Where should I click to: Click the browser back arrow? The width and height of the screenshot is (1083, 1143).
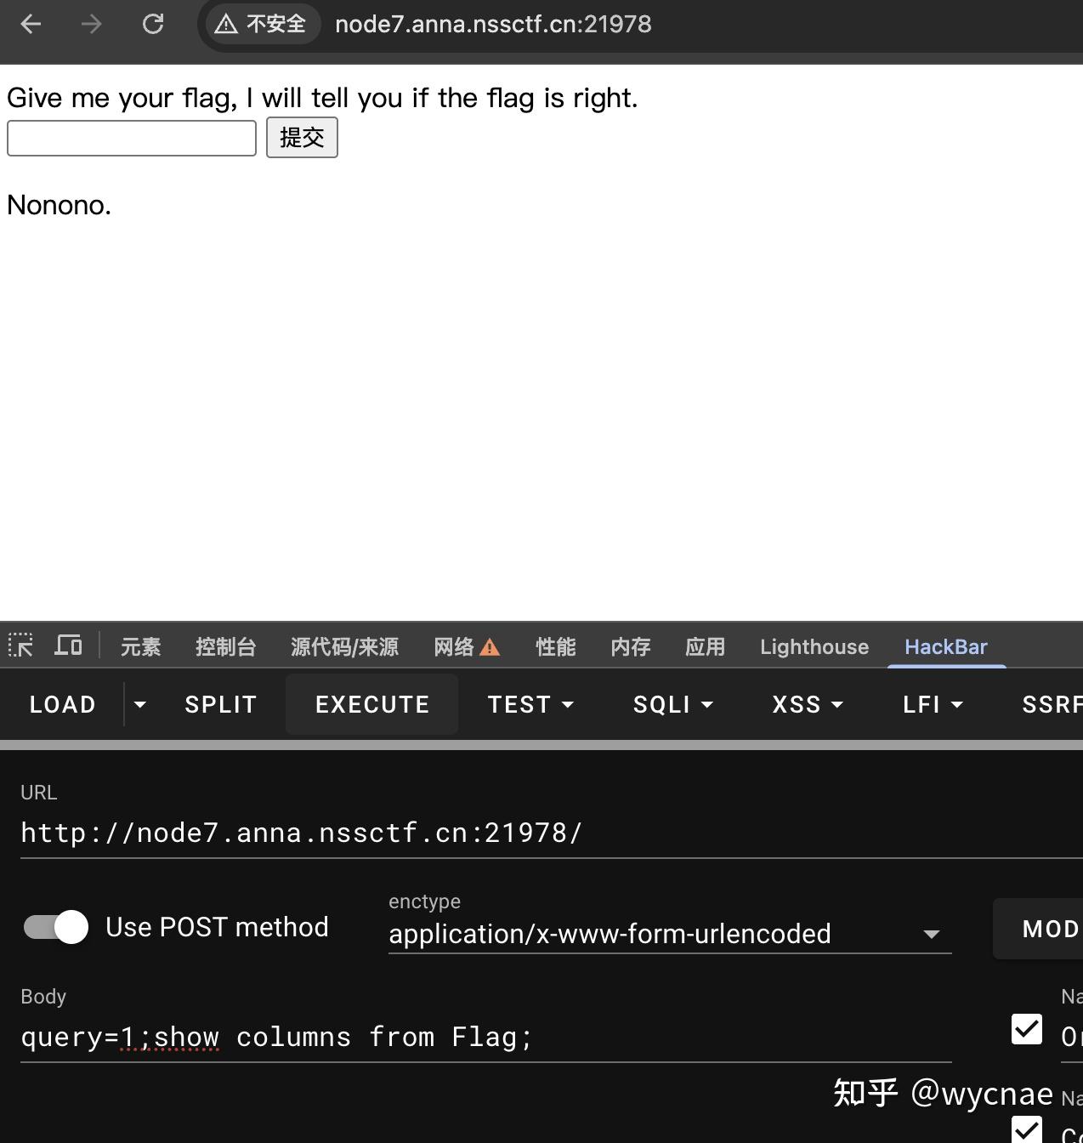[31, 24]
